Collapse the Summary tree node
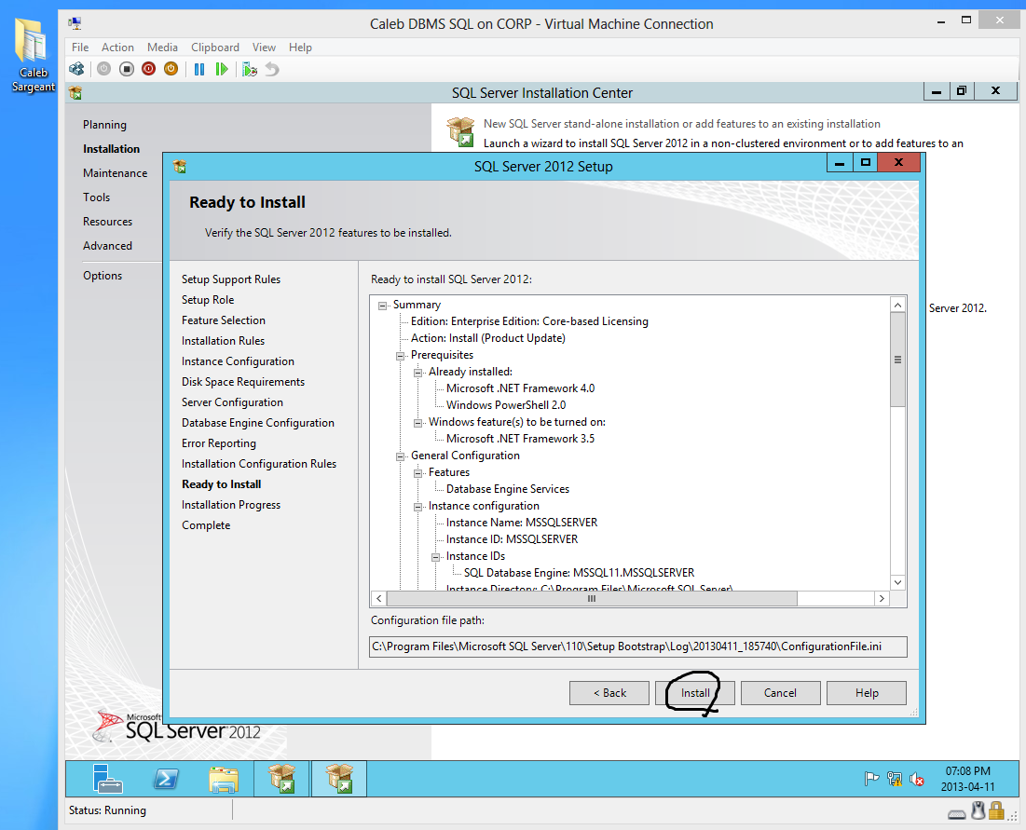The height and width of the screenshot is (830, 1026). pyautogui.click(x=383, y=305)
